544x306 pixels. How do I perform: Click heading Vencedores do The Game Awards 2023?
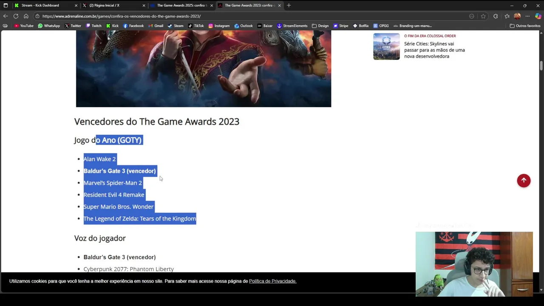157,122
